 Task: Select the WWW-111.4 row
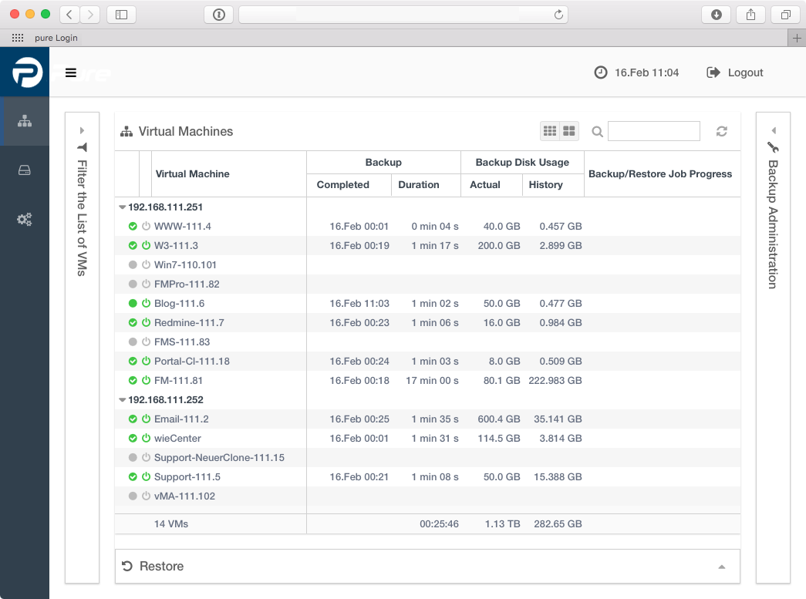[x=427, y=226]
